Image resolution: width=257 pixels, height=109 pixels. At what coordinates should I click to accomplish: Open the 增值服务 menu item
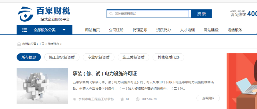click(235, 30)
